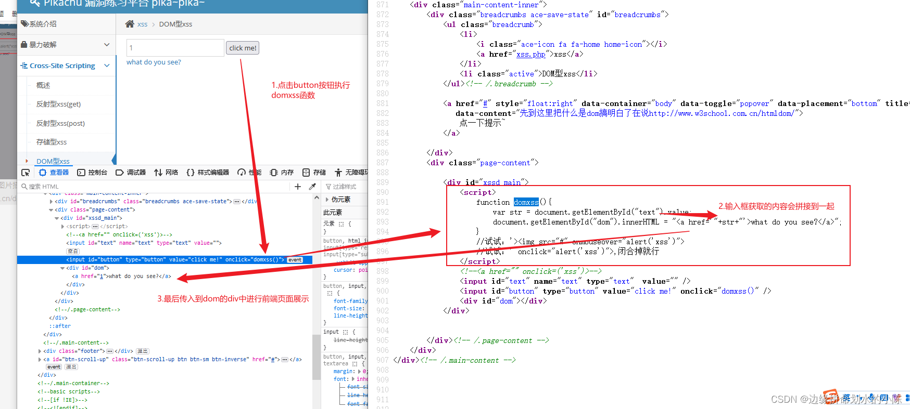Switch to the 控制台 console tab
910x409 pixels.
coord(92,173)
